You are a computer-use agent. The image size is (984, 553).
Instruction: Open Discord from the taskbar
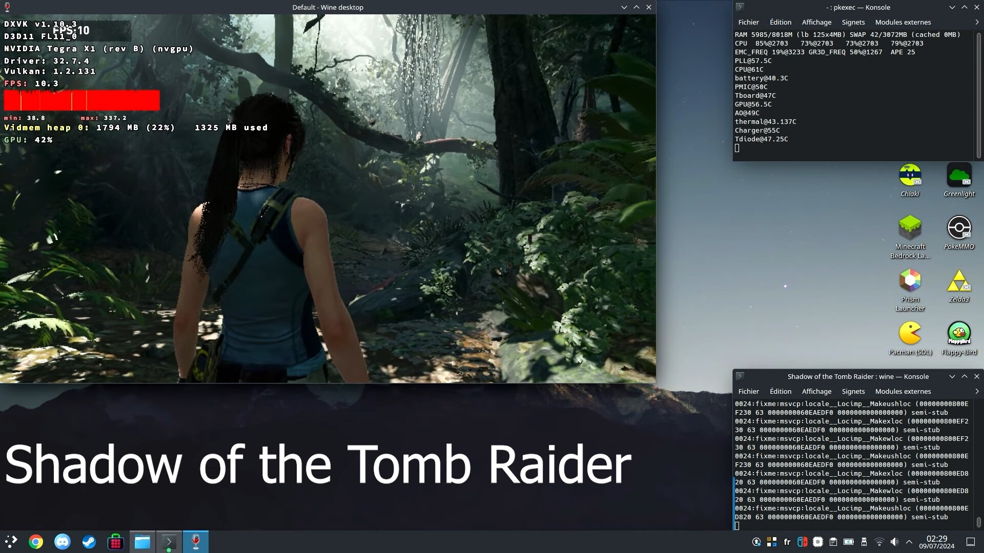(x=63, y=542)
